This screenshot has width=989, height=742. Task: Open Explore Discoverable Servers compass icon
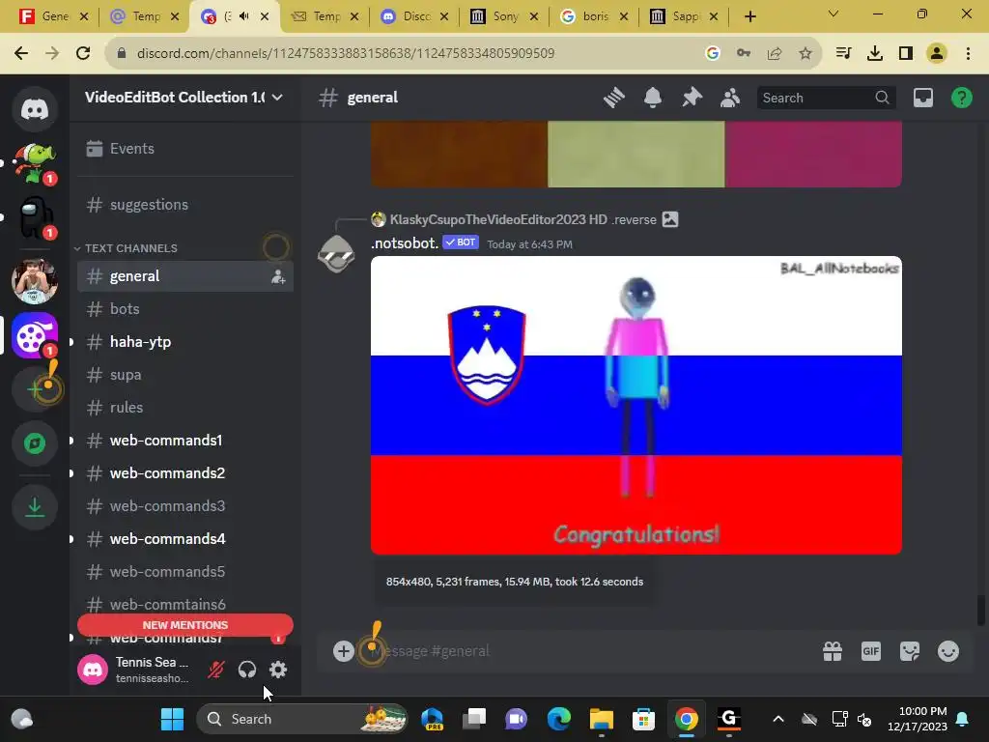(35, 443)
